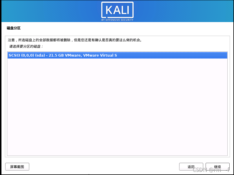
Task: Click the CSDN watermark text
Action: 211,170
